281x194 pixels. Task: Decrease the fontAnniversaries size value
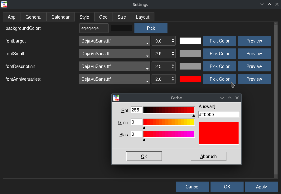(173, 80)
